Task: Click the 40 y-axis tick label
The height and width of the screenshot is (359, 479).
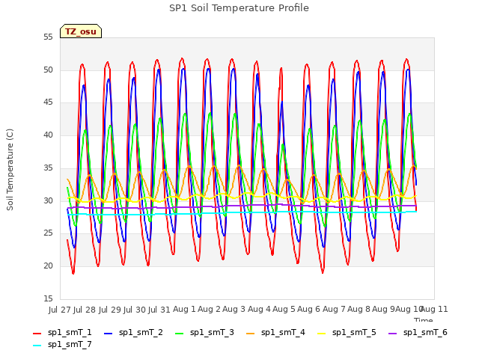Action: click(x=48, y=135)
